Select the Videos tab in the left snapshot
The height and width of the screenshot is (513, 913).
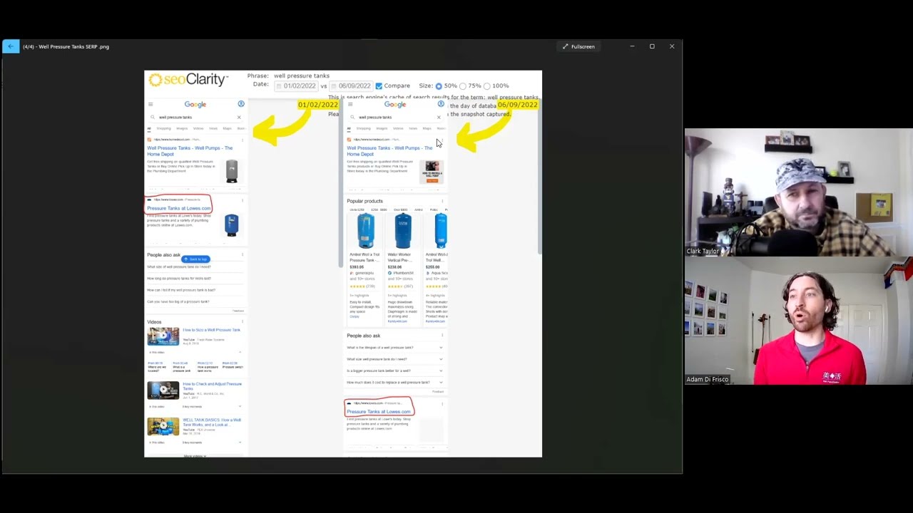(198, 128)
